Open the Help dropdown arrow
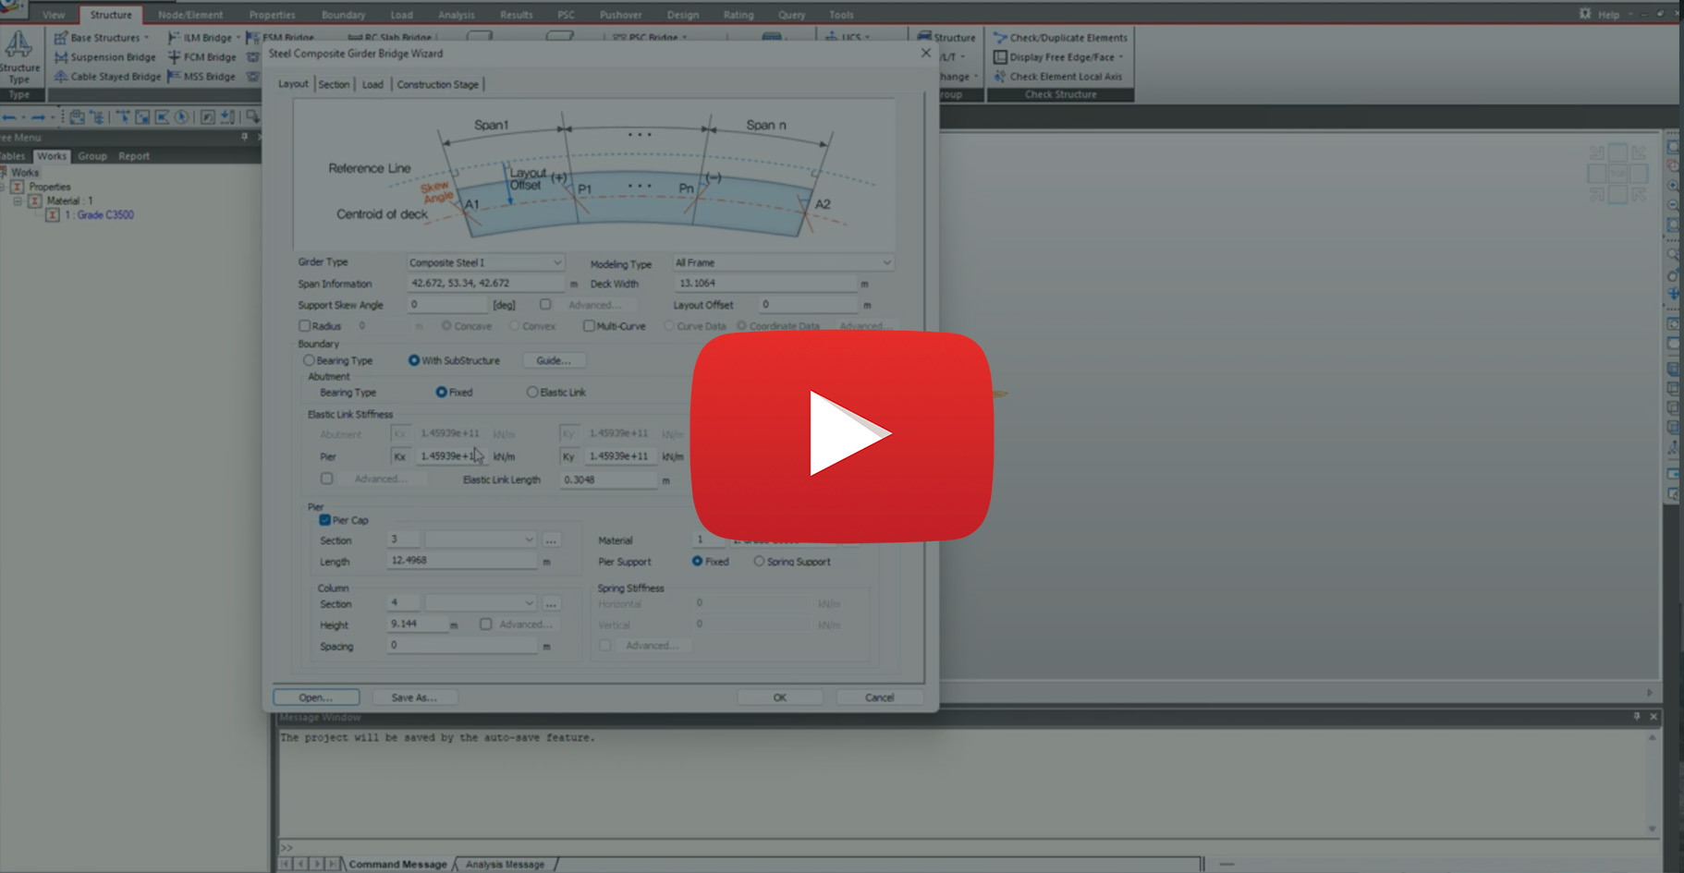The width and height of the screenshot is (1684, 873). click(x=1630, y=15)
